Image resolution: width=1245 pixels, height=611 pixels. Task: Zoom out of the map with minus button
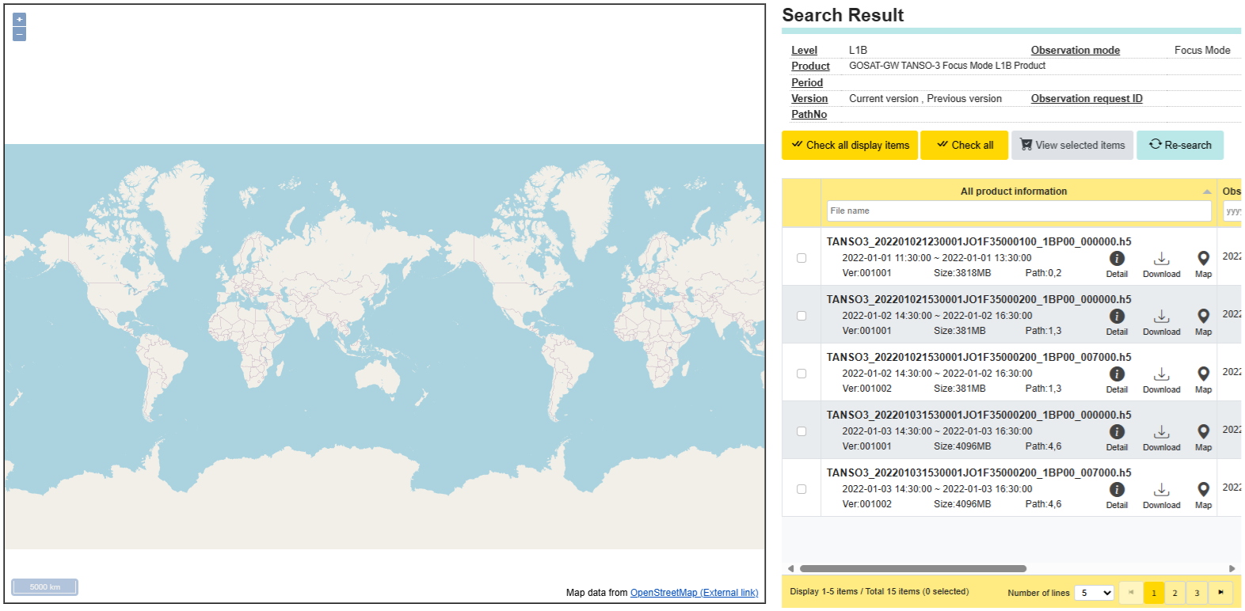click(19, 34)
